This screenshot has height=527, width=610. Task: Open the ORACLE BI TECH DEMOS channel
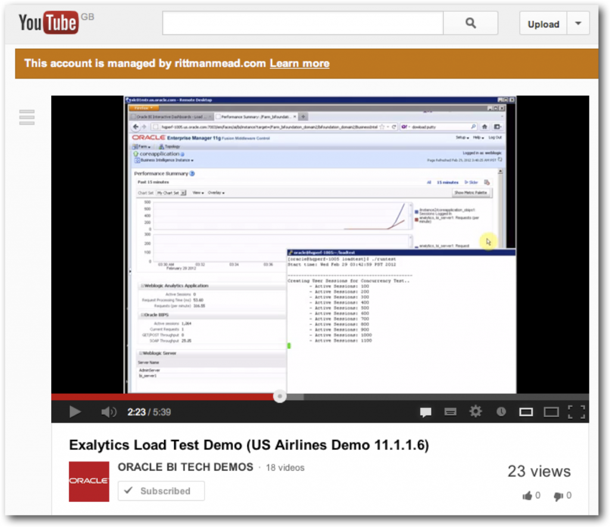[186, 467]
